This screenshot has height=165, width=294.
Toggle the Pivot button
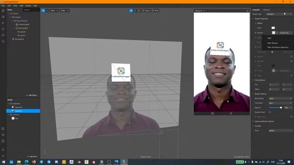coord(155,11)
